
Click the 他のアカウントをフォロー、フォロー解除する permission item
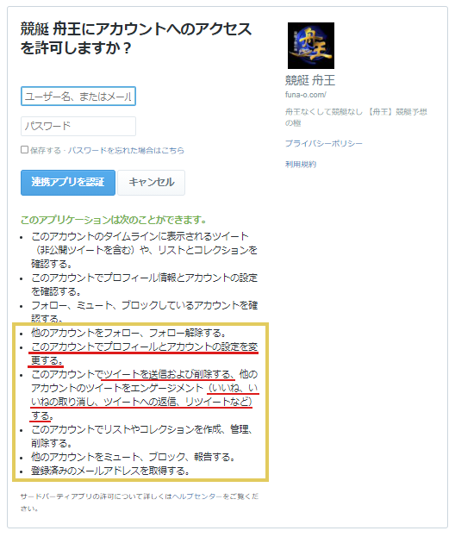tap(128, 333)
